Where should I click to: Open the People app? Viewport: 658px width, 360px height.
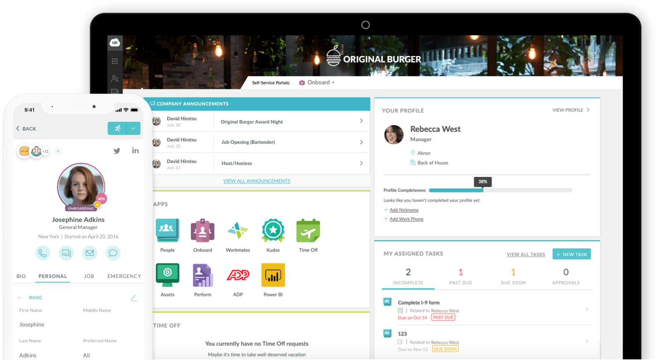(x=167, y=230)
